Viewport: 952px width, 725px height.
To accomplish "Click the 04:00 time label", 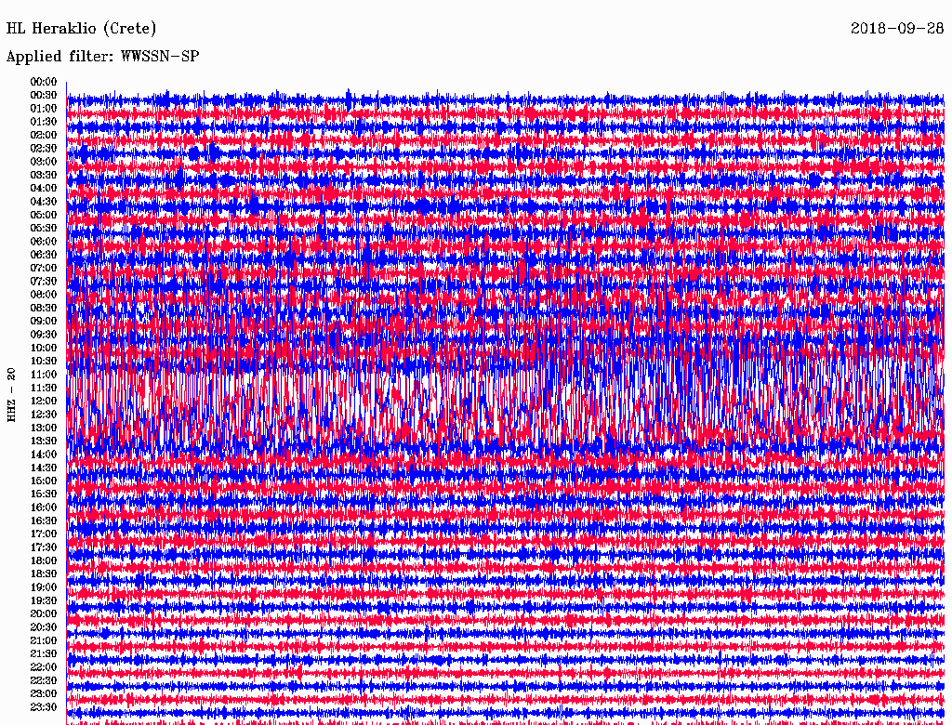I will coord(44,189).
